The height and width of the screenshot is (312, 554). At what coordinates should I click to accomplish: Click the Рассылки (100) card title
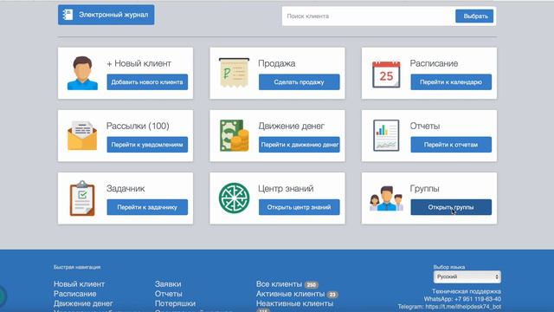138,126
